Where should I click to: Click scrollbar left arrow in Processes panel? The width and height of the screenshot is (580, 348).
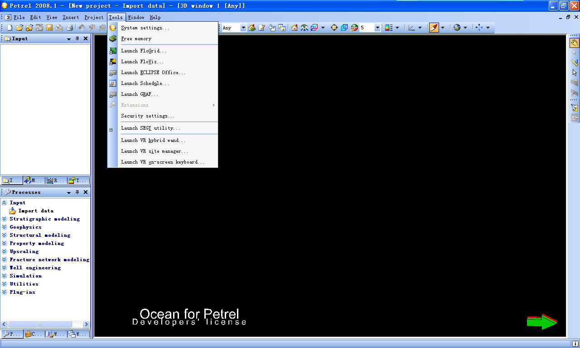[x=4, y=324]
